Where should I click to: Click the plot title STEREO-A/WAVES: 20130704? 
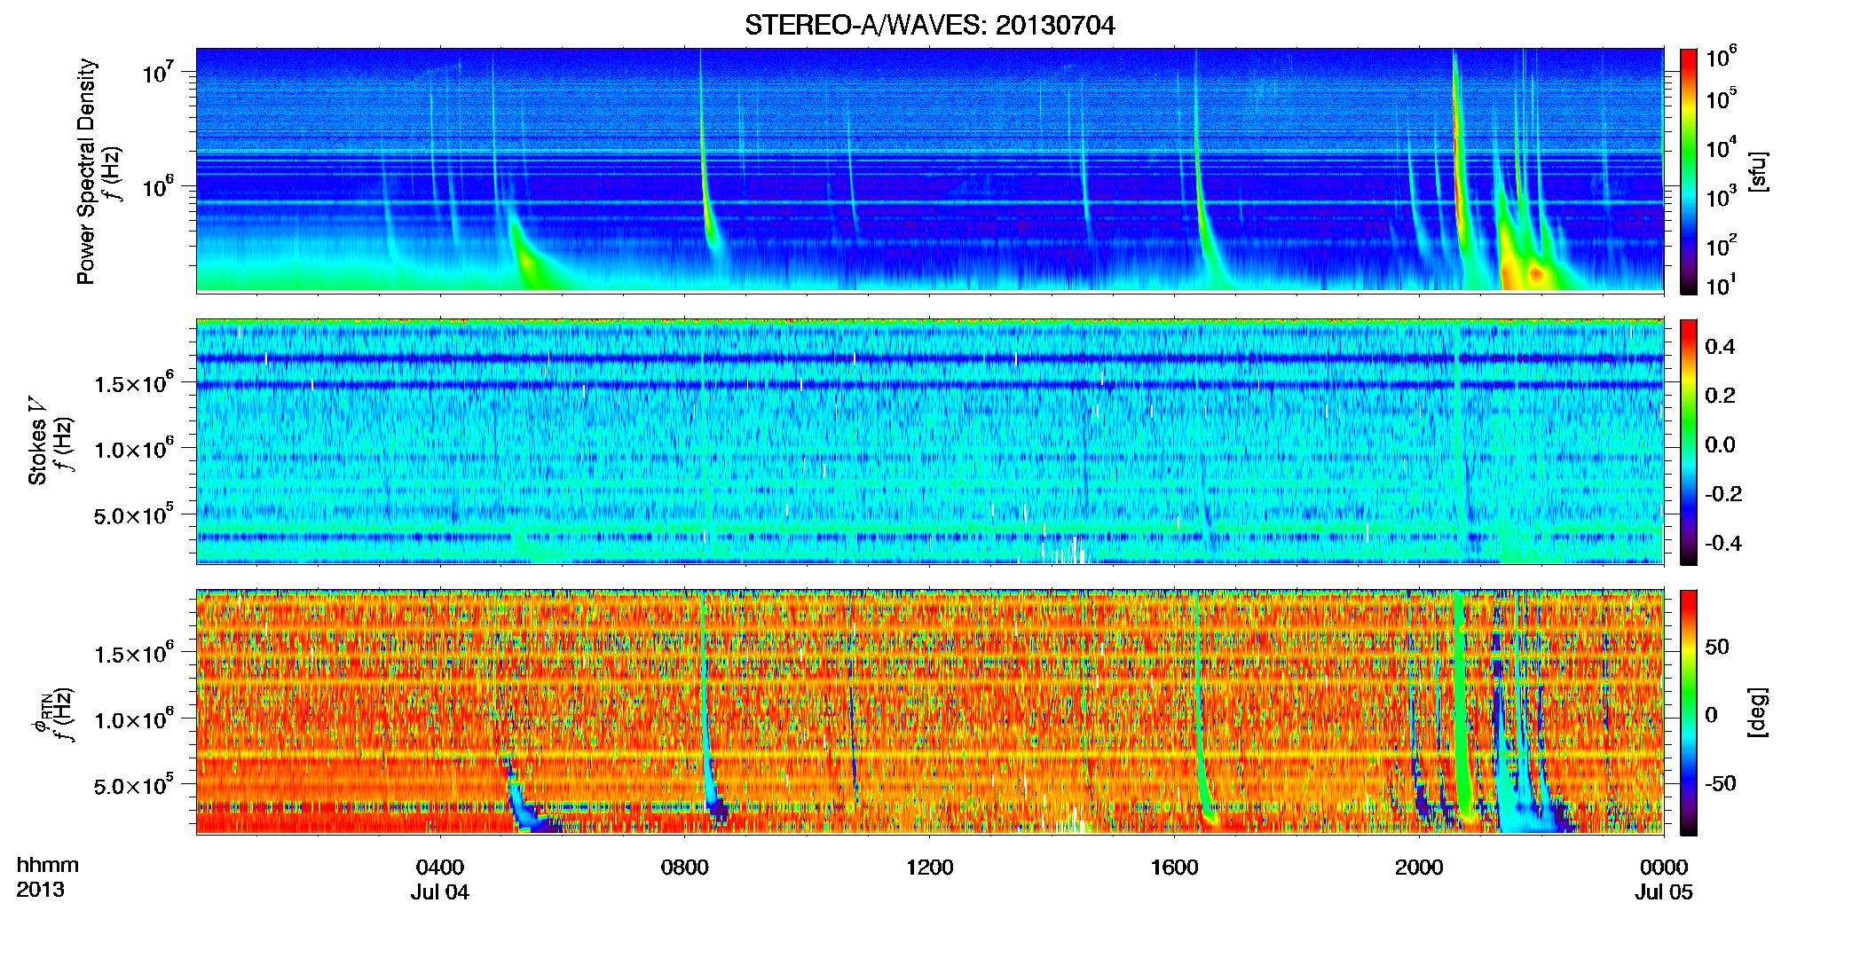pyautogui.click(x=929, y=26)
